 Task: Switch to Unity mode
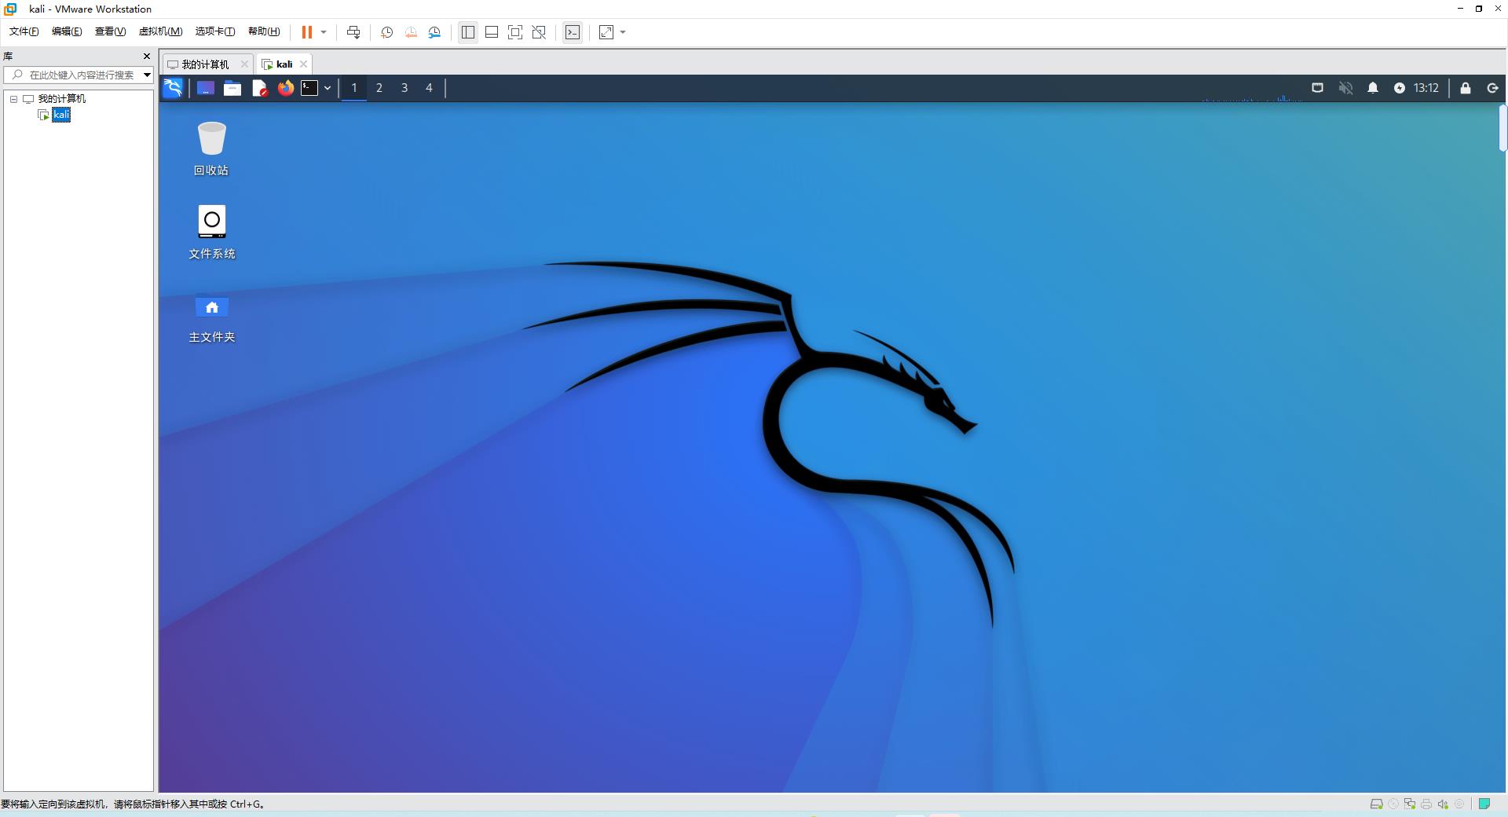tap(539, 32)
